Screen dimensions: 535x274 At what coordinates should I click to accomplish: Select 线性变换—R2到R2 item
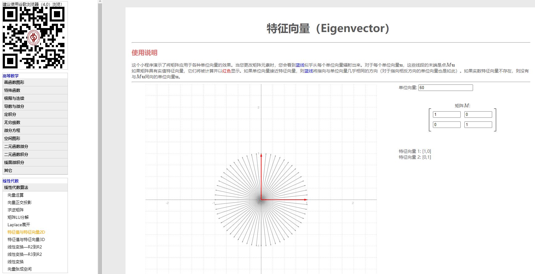click(x=25, y=247)
